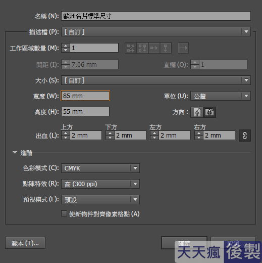Click the 直欄 columns field
262x263 pixels.
[x=223, y=65]
